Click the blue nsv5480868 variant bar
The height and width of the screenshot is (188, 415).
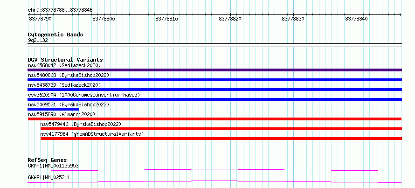point(214,80)
